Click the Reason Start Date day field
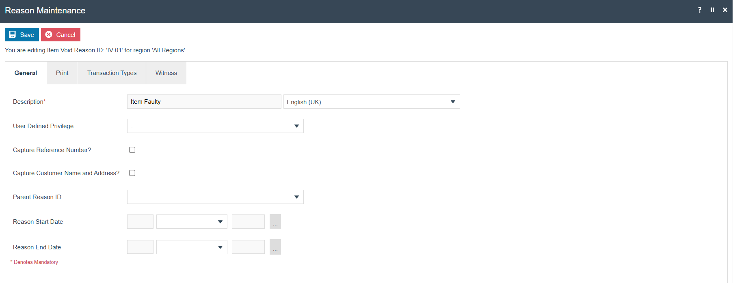This screenshot has height=283, width=733. pos(140,222)
